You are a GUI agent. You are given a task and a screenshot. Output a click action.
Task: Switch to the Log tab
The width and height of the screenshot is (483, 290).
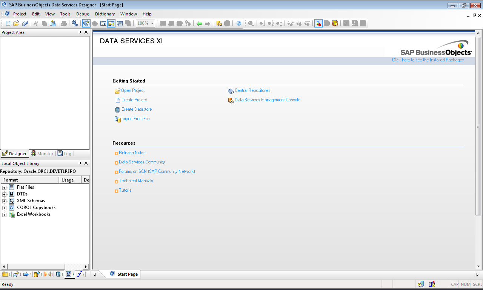[x=65, y=154]
